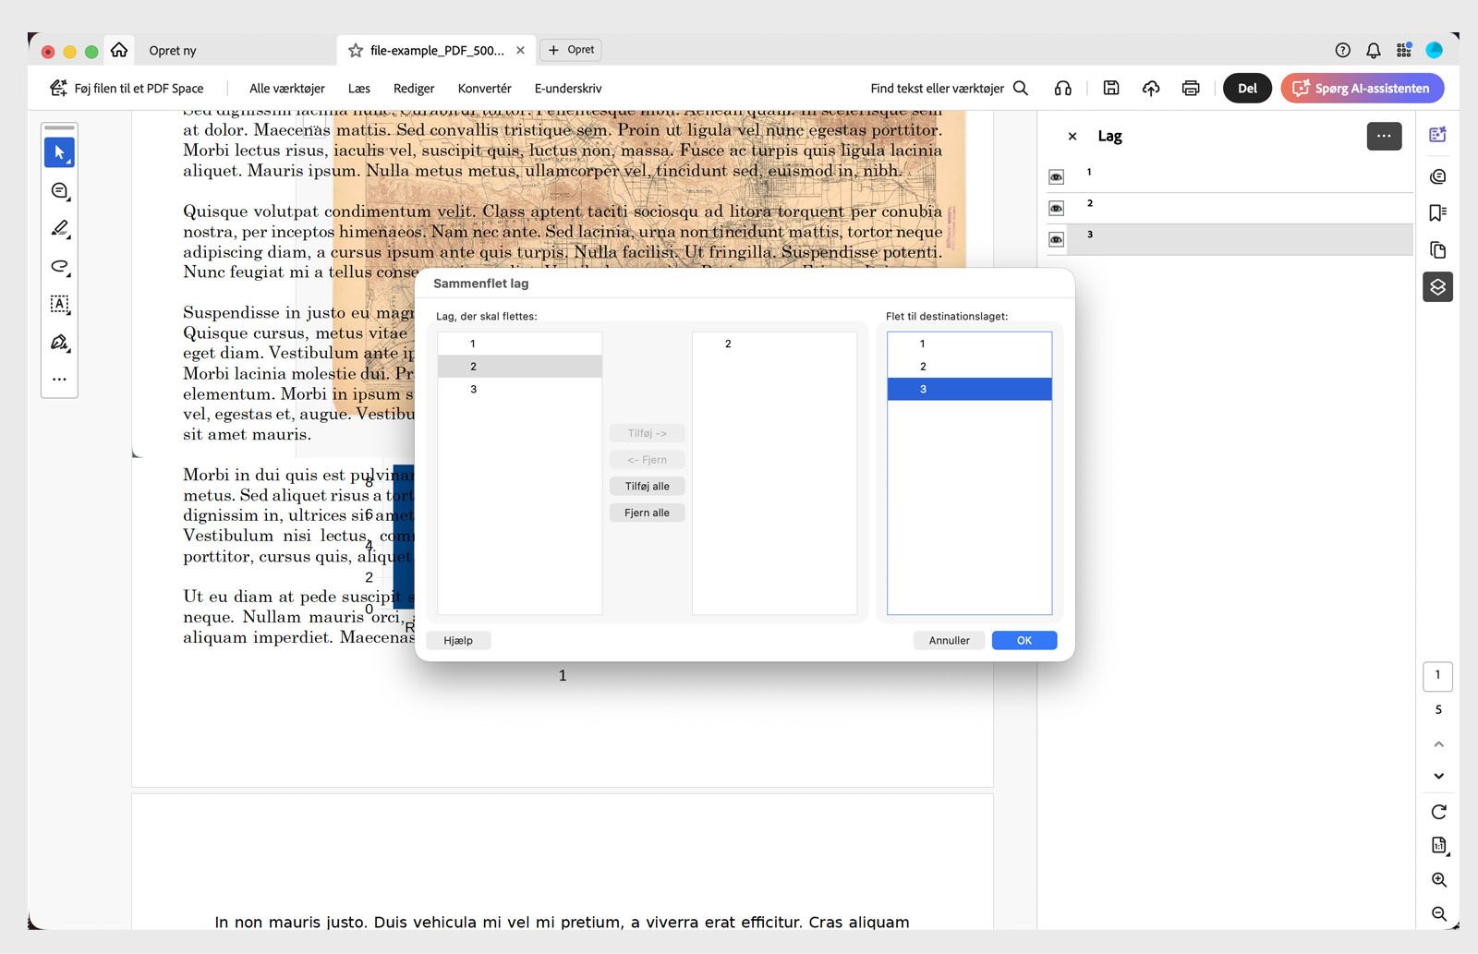Open the Page thumbnails panel icon
1478x954 pixels.
coord(1437,250)
